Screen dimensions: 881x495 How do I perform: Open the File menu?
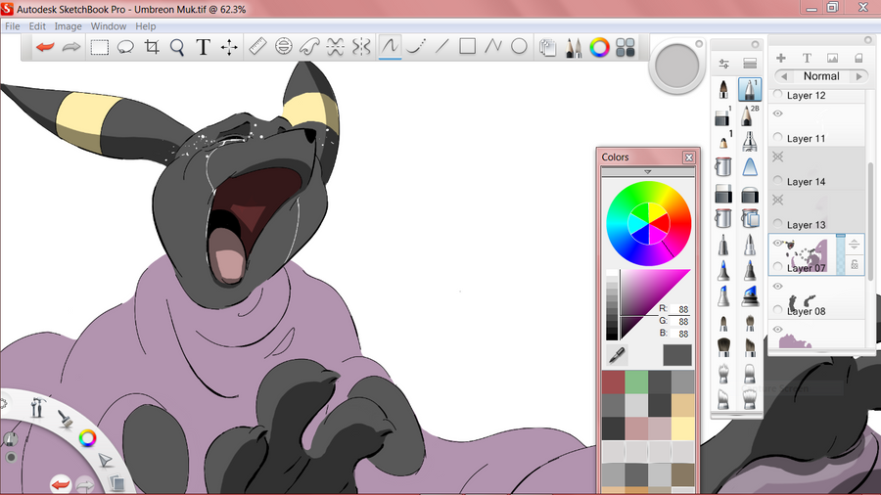point(13,26)
